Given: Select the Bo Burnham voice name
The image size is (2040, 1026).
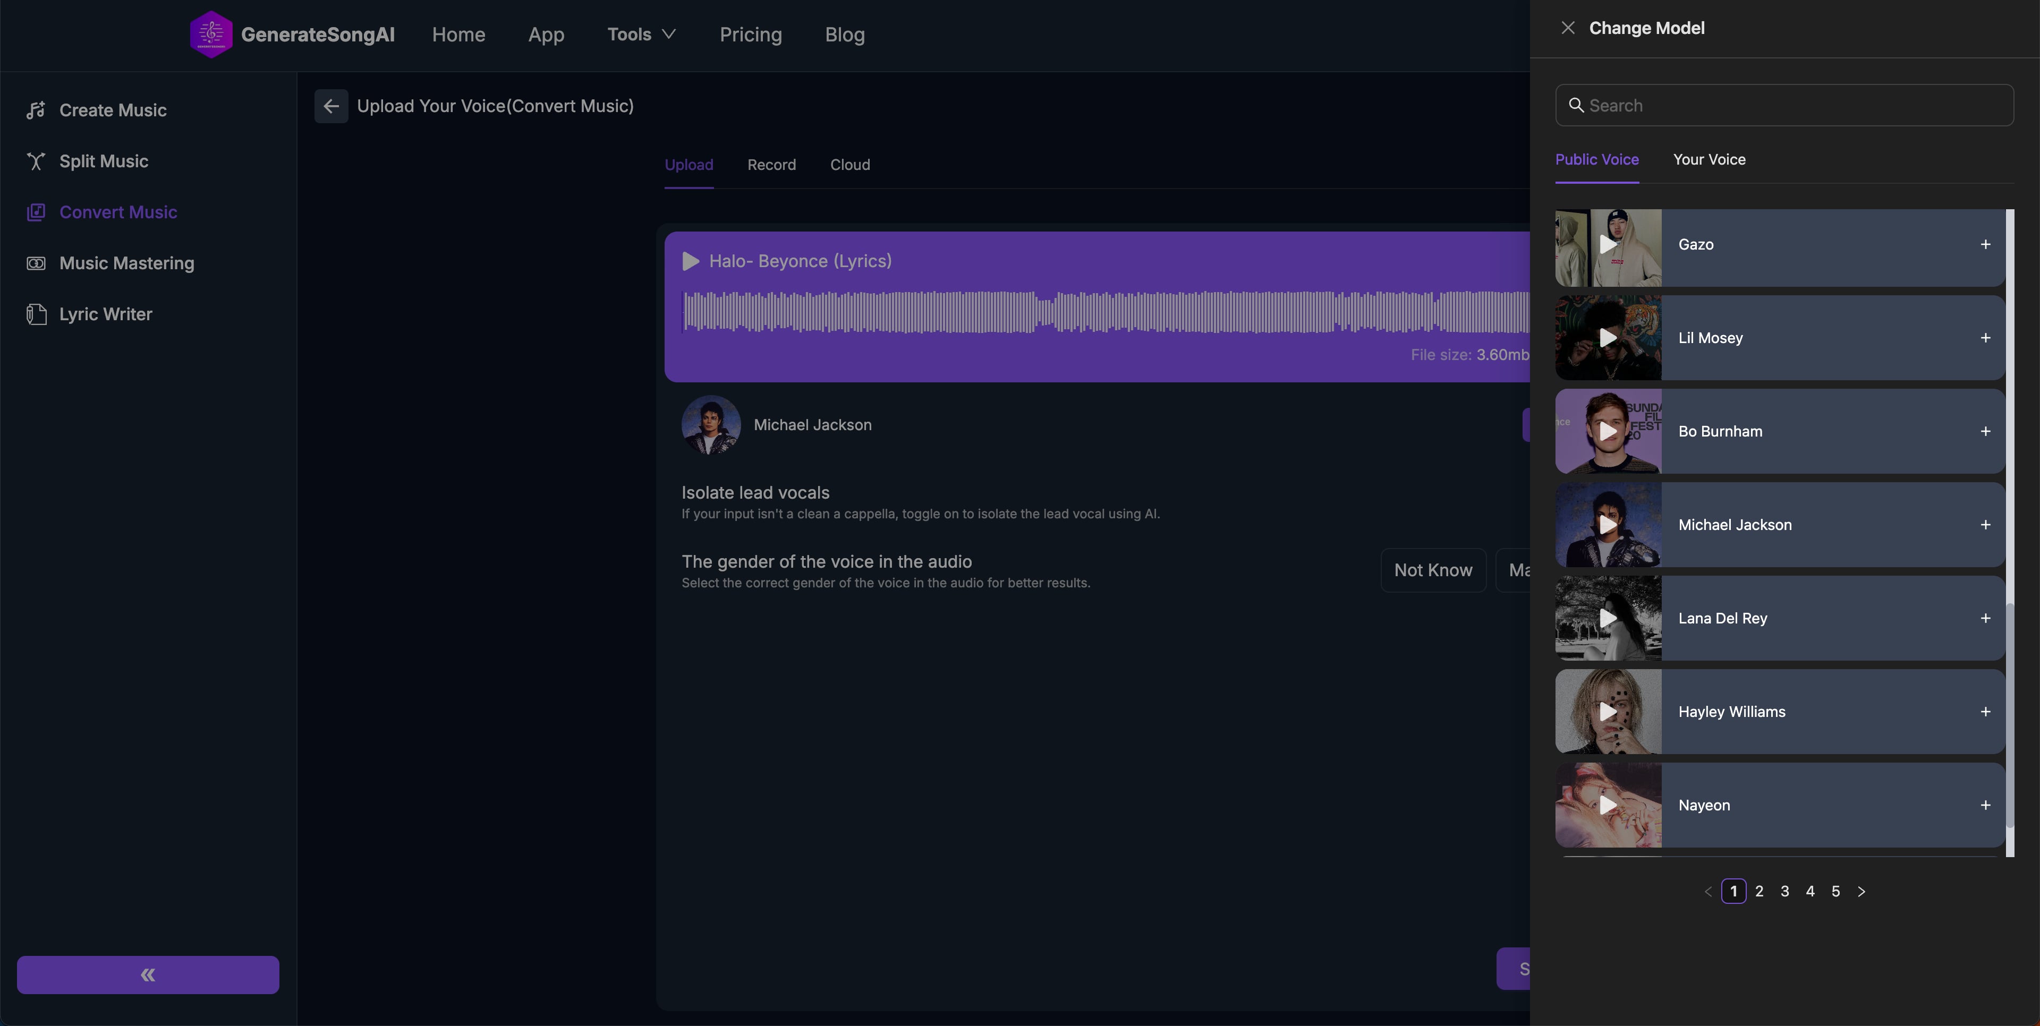Looking at the screenshot, I should coord(1720,431).
